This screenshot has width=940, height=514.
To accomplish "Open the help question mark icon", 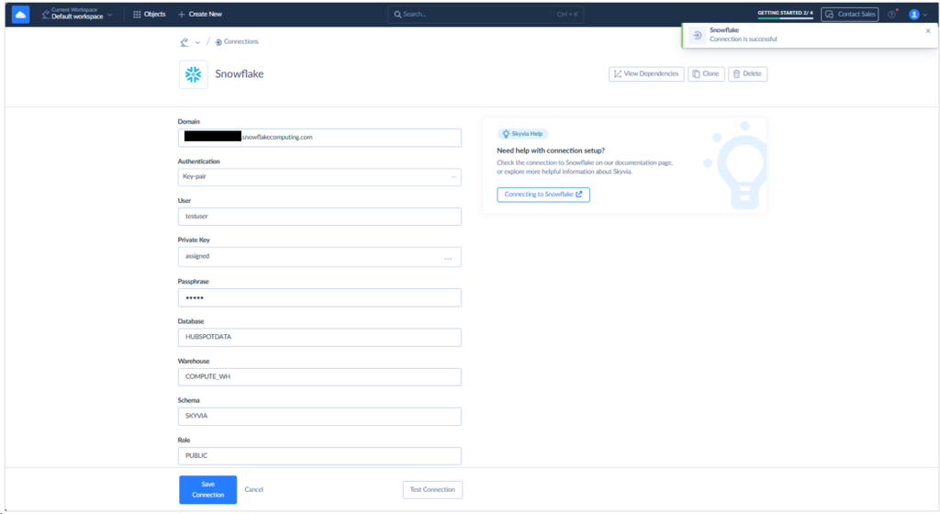I will 892,15.
